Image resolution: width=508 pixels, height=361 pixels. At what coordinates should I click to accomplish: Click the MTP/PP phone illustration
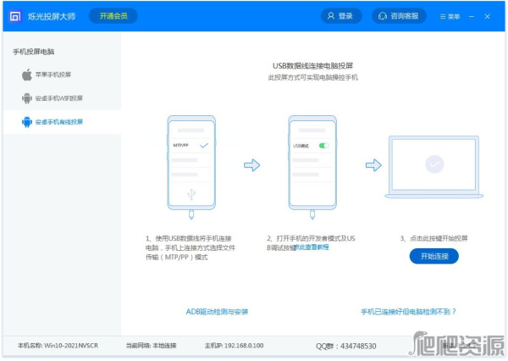191,167
